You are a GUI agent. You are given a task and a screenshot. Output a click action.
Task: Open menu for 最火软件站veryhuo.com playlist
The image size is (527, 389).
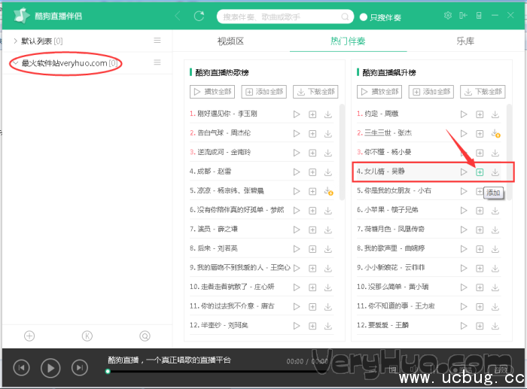[x=157, y=62]
